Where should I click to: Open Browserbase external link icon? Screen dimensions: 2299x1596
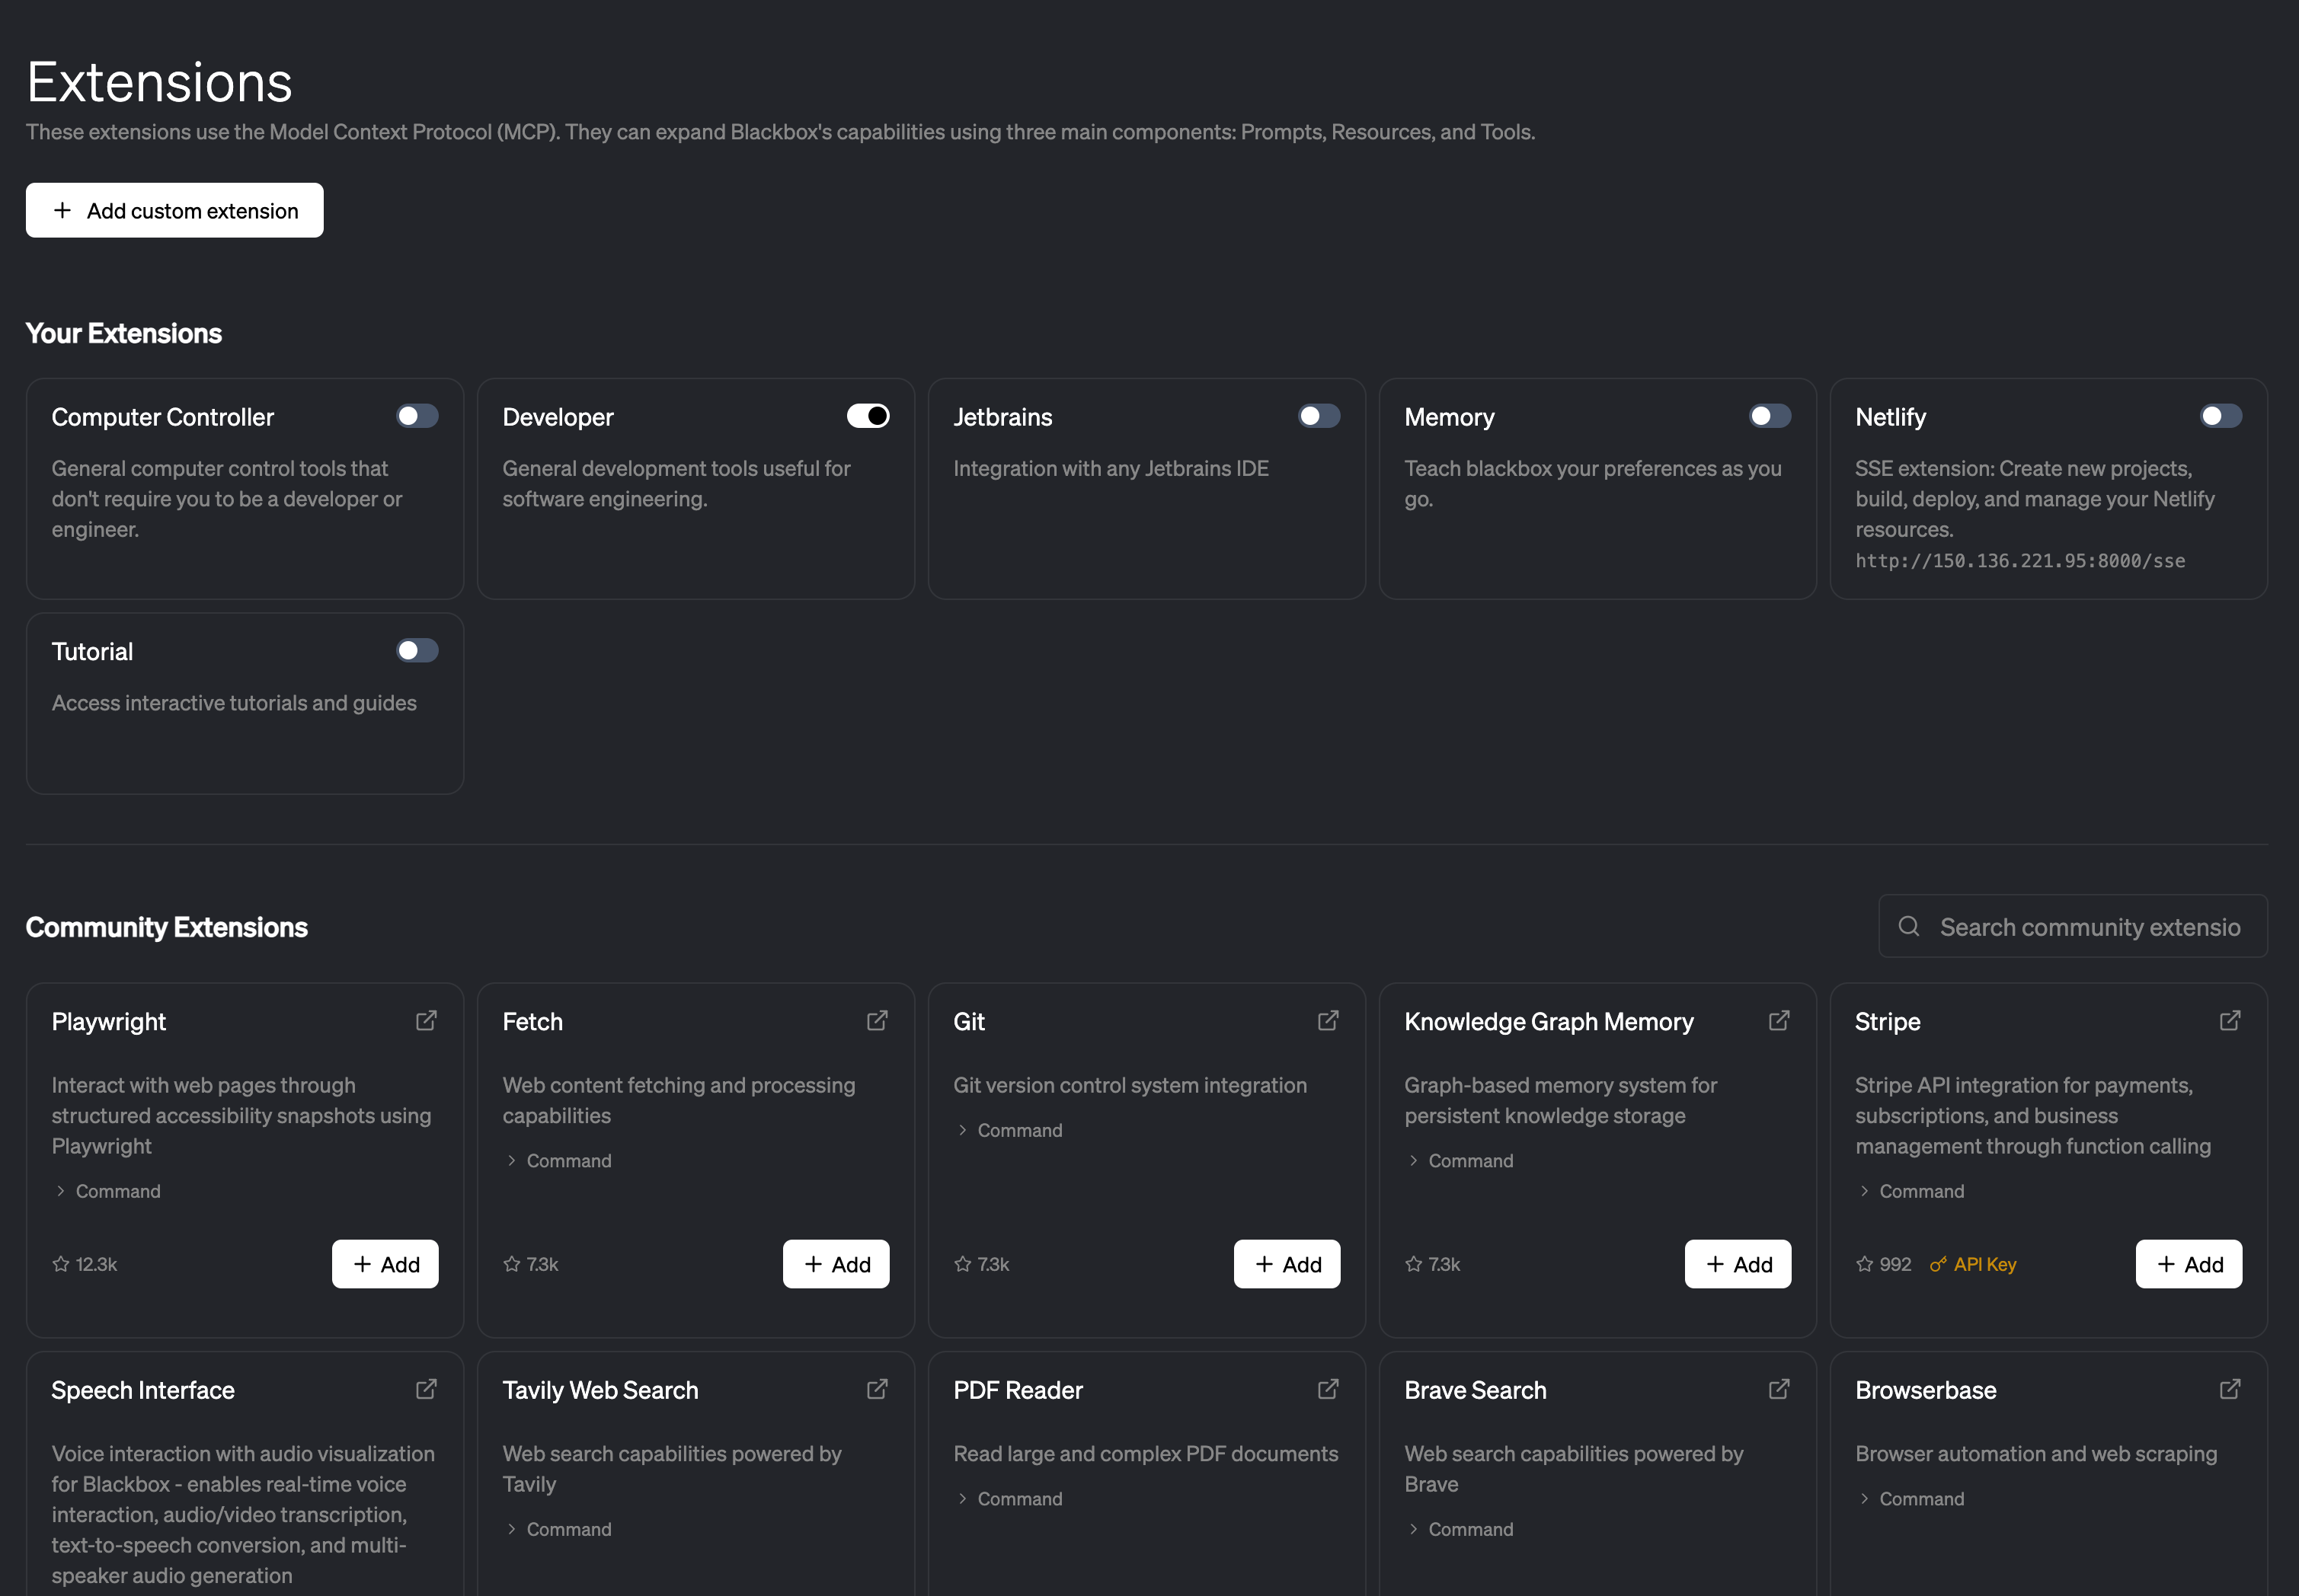[2230, 1389]
